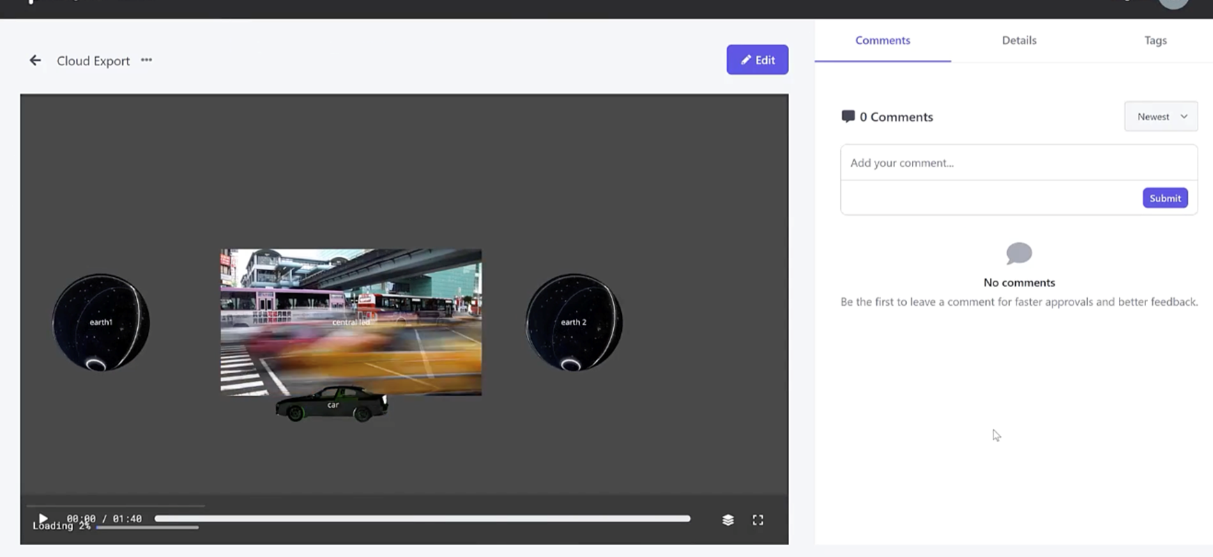
Task: Click the 00:00 / 01:40 time display
Action: 104,519
